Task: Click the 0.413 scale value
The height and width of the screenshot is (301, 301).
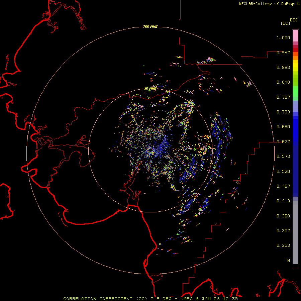Action: pos(283,201)
